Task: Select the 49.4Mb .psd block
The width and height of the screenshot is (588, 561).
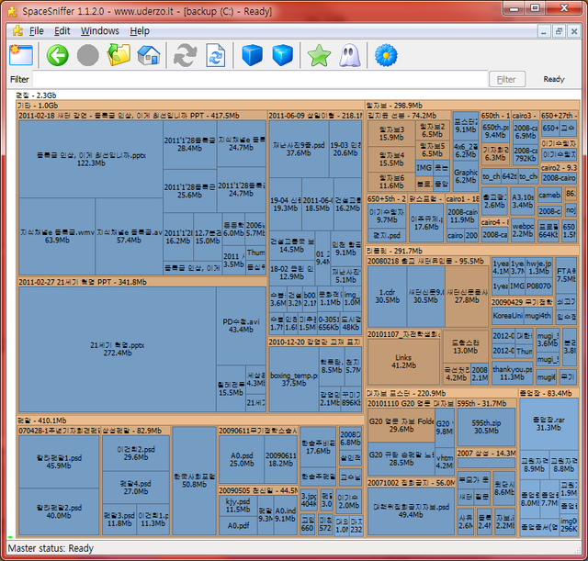Action: click(x=411, y=511)
